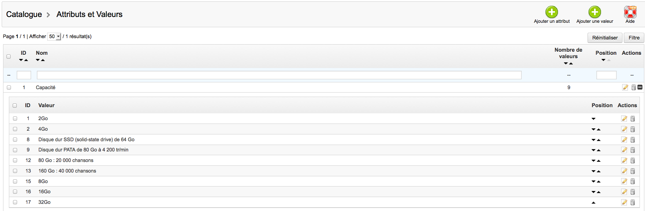Tick the checkbox for 8Go value
The height and width of the screenshot is (211, 645).
pyautogui.click(x=15, y=181)
